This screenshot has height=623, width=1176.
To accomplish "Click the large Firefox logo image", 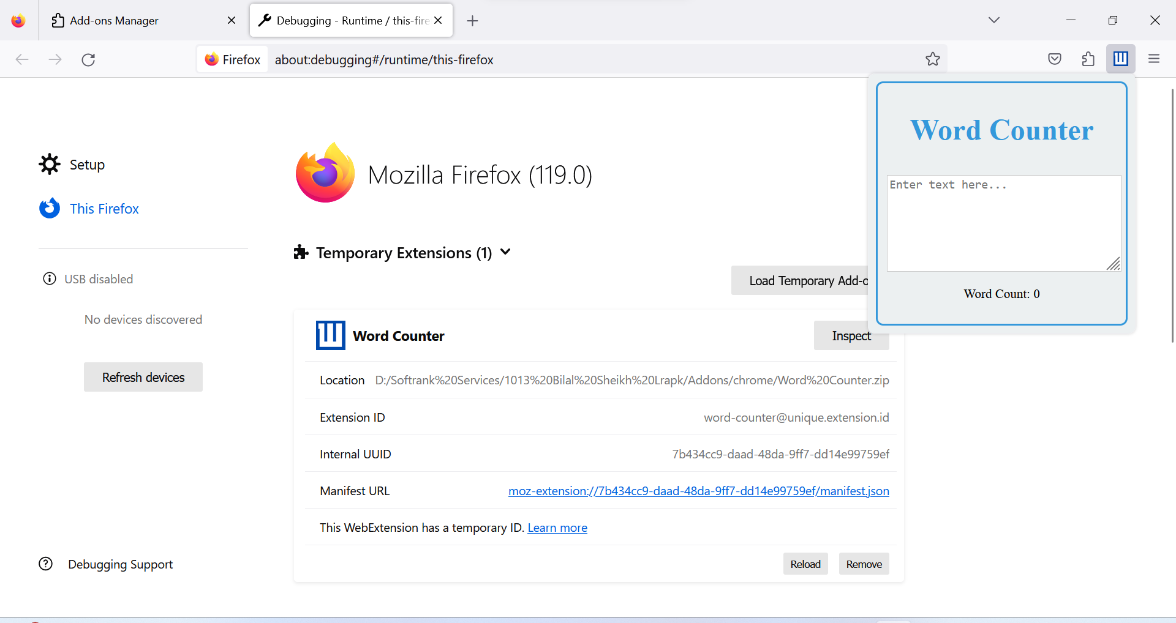I will click(x=325, y=173).
